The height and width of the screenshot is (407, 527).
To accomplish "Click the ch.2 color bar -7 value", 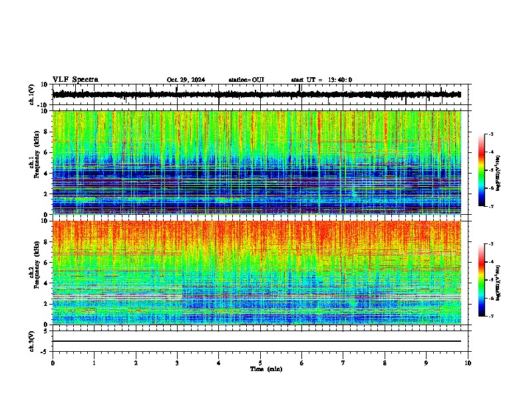I will click(x=491, y=317).
